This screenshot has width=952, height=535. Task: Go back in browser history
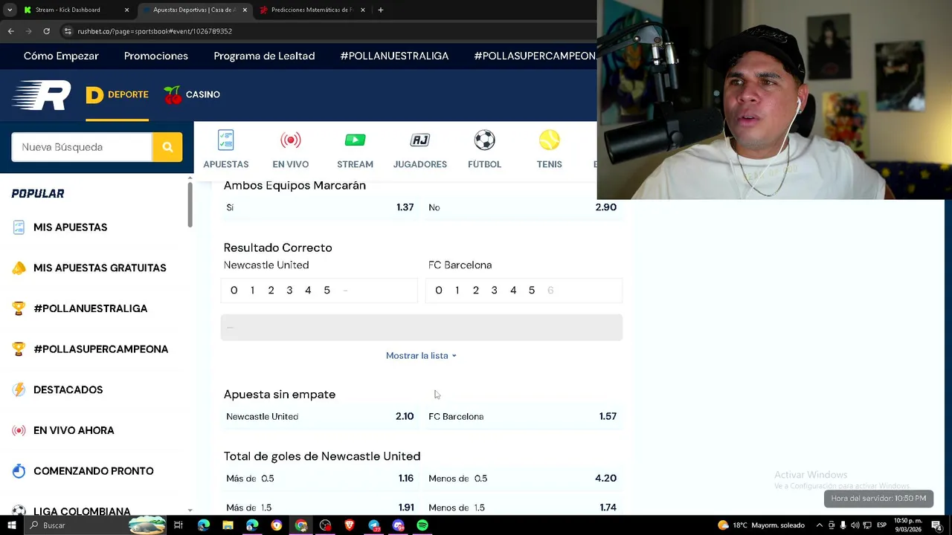[10, 31]
